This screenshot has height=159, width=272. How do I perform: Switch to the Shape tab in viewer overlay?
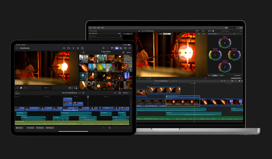(x=161, y=34)
